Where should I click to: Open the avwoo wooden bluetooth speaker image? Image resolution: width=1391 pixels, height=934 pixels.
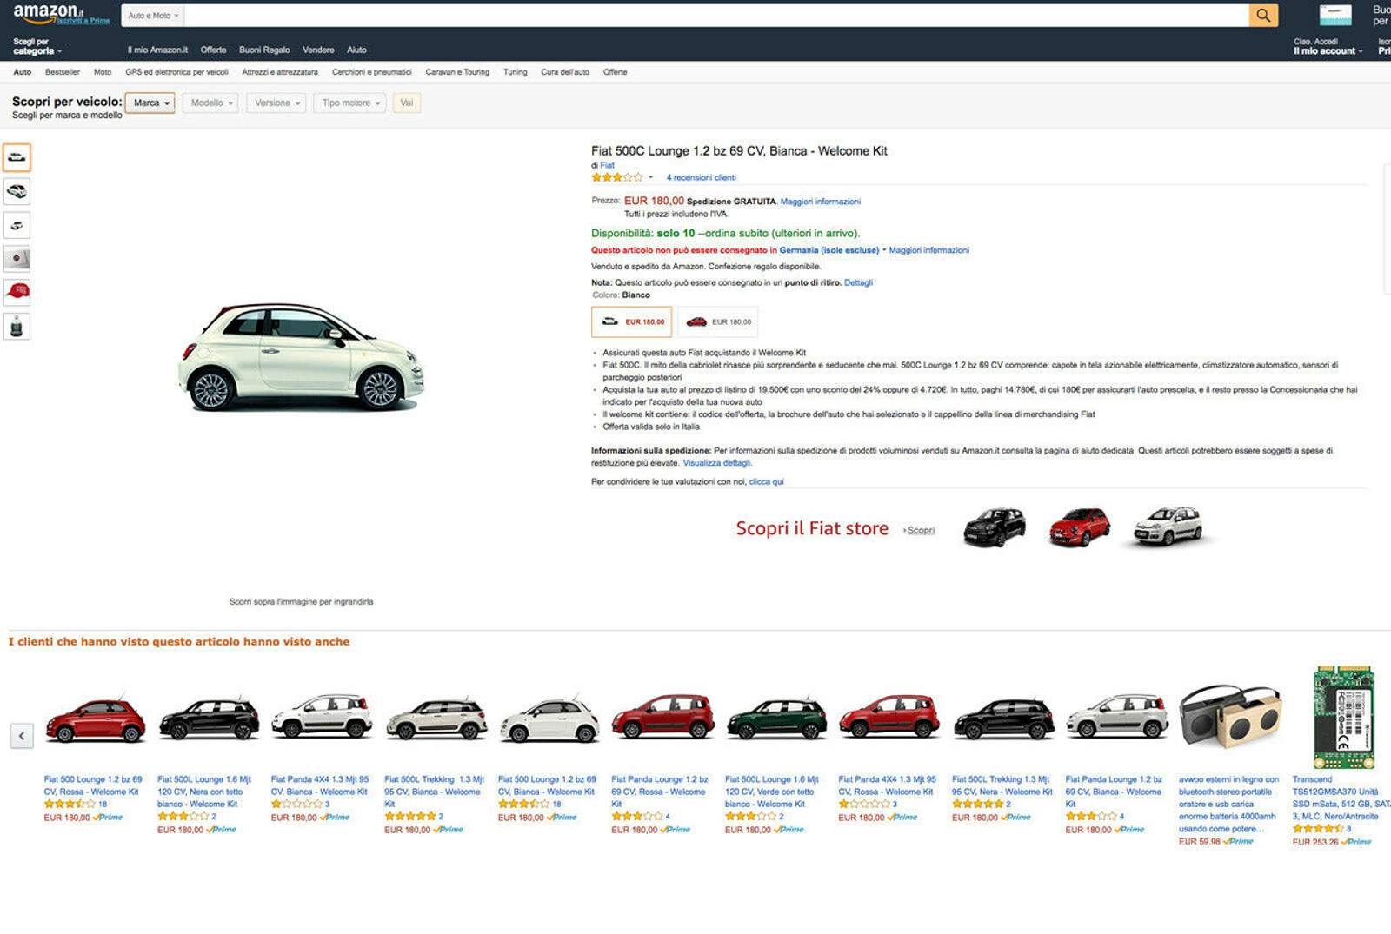(1230, 716)
